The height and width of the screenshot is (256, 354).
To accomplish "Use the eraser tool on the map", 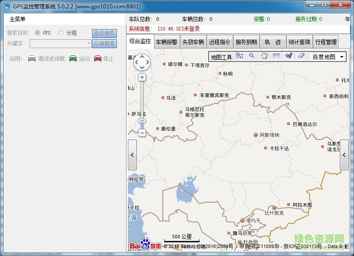I will 301,56.
